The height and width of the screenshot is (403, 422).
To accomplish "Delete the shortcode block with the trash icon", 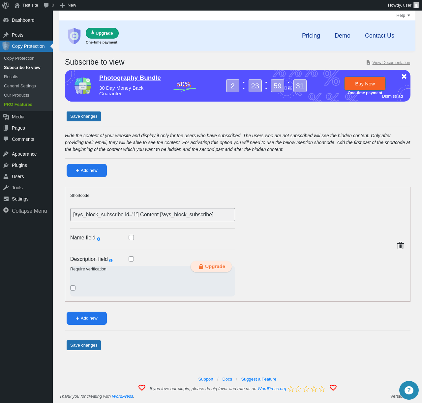I will point(400,245).
